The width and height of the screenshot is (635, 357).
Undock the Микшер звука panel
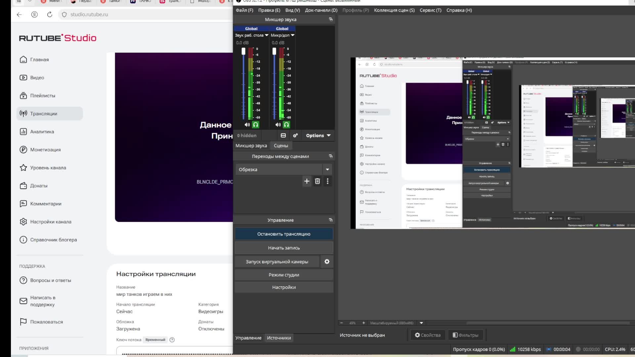click(x=331, y=20)
